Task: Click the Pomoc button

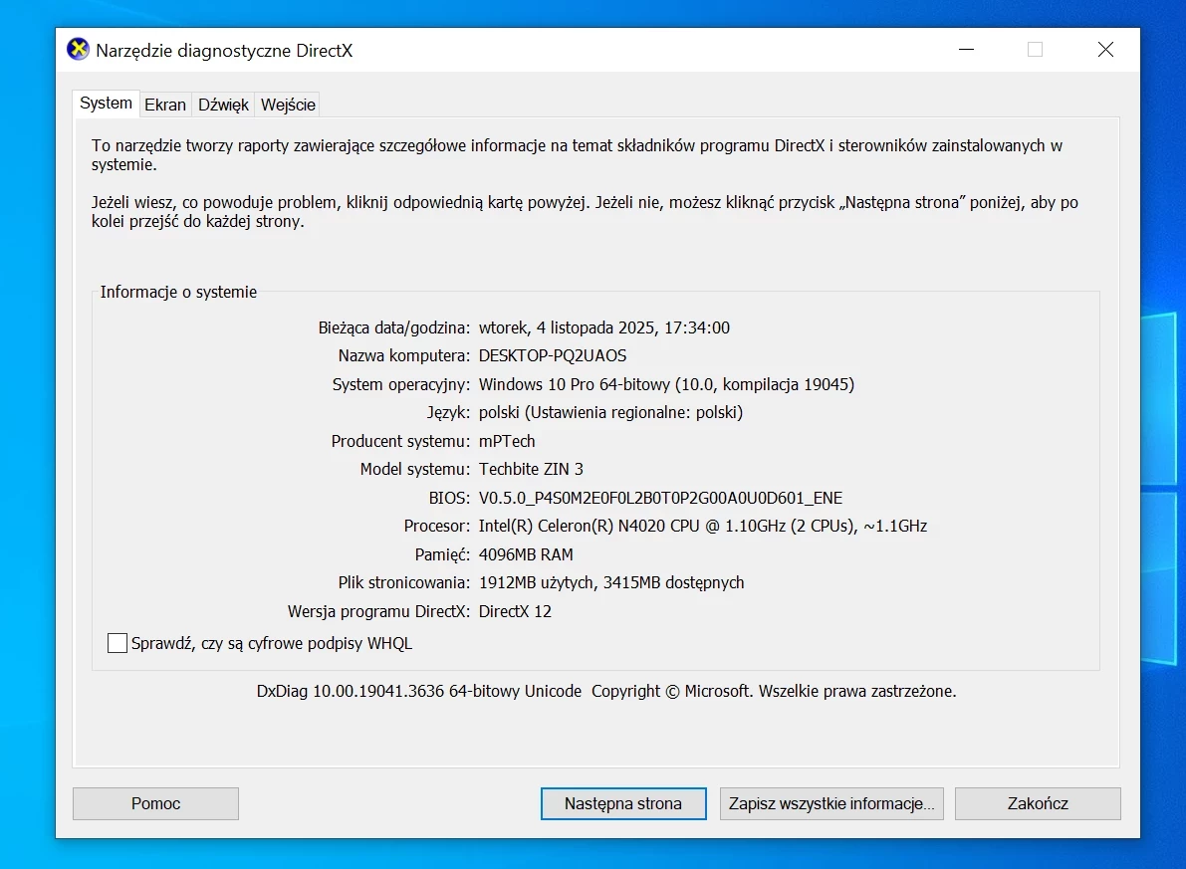Action: click(154, 803)
